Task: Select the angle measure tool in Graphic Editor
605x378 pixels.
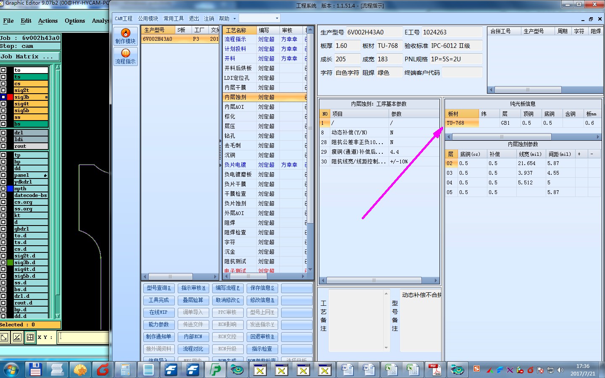Action: pyautogui.click(x=17, y=337)
